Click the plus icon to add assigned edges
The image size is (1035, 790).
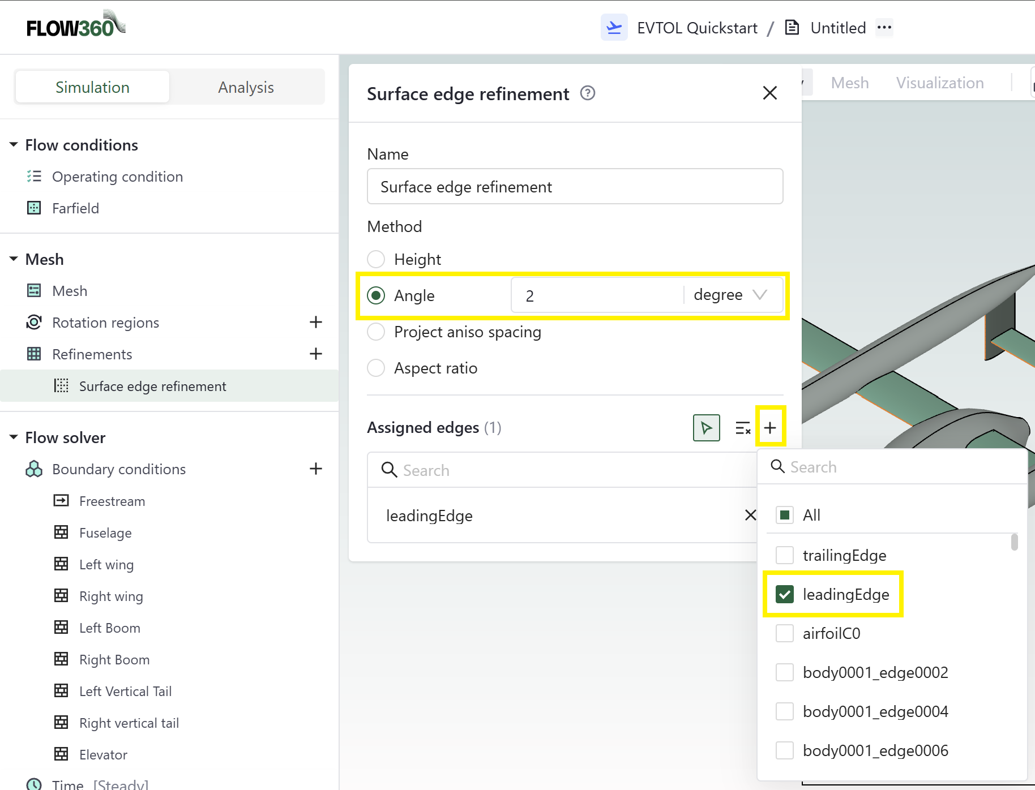pyautogui.click(x=770, y=428)
